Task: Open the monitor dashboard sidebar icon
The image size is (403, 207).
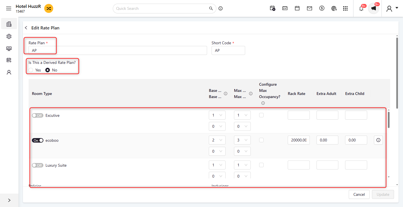Action: pos(9,48)
